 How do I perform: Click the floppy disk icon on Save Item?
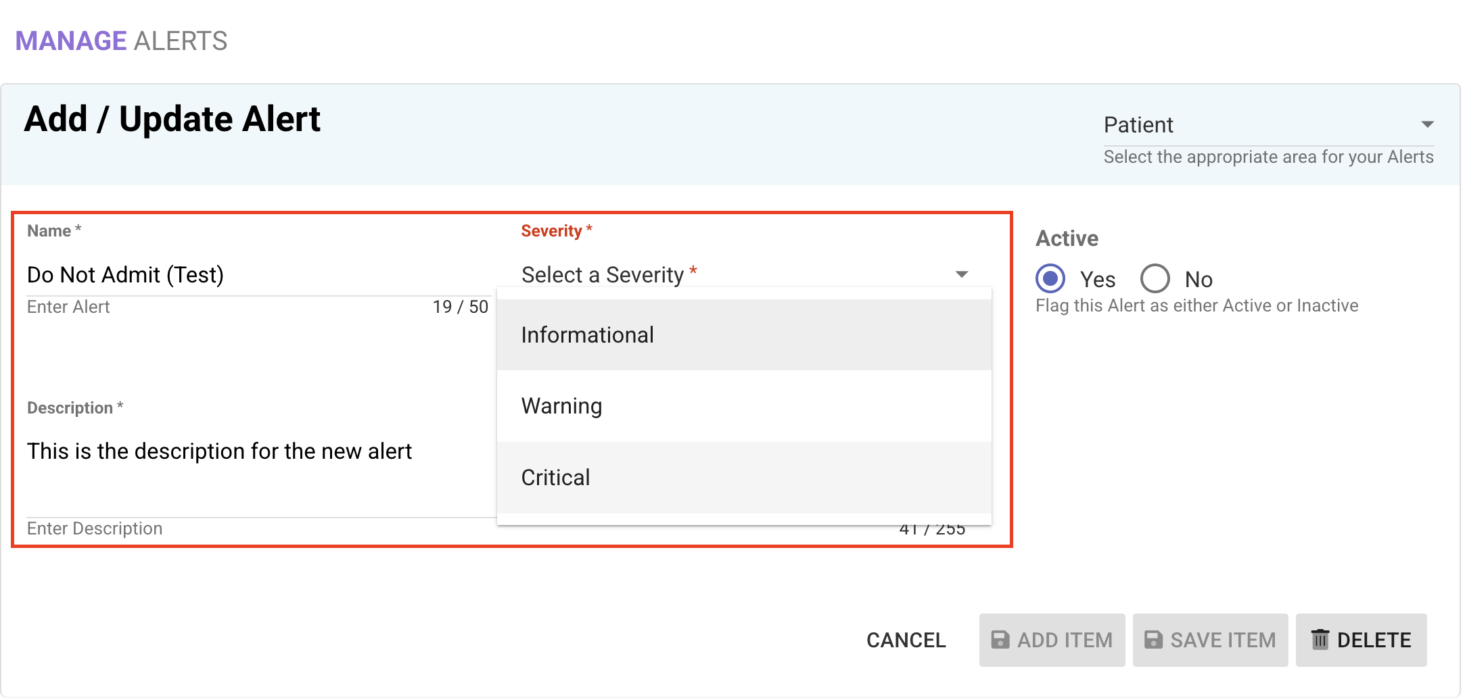pyautogui.click(x=1153, y=640)
